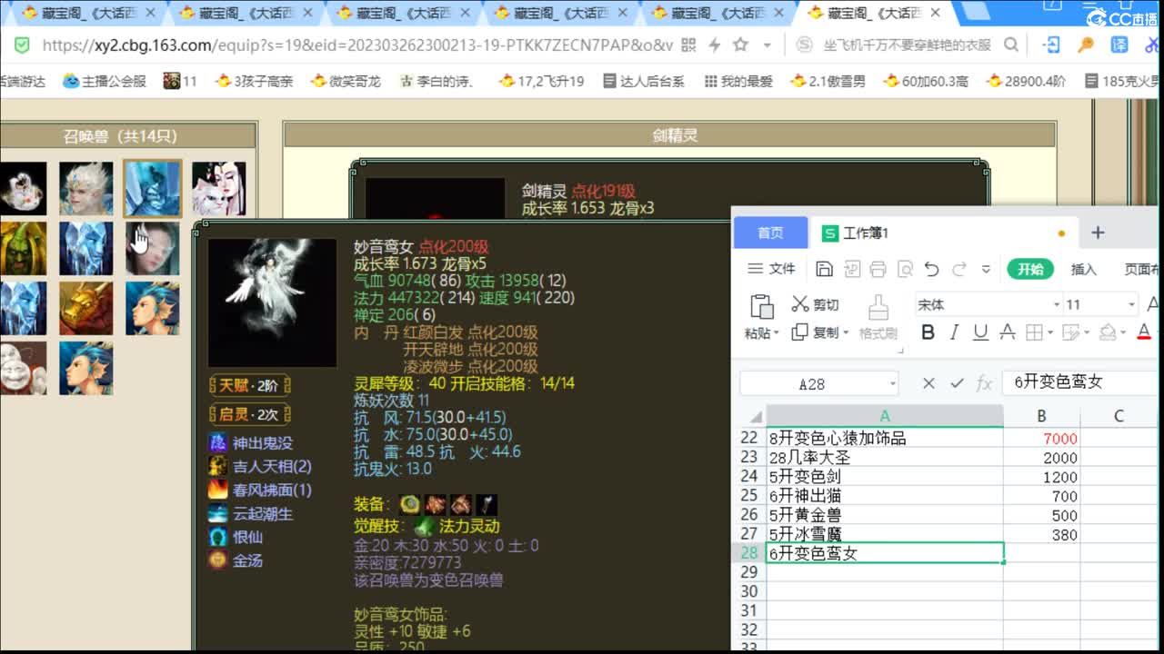Toggle Italic formatting in WPS
The width and height of the screenshot is (1164, 654).
[954, 332]
